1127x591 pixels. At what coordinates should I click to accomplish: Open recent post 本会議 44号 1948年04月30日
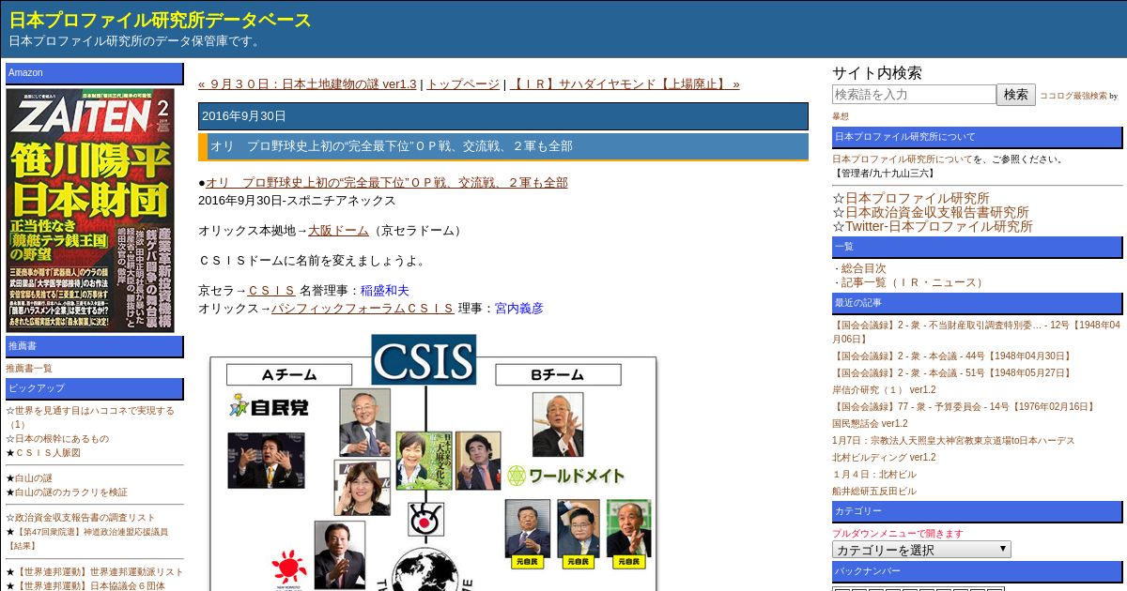(x=952, y=356)
